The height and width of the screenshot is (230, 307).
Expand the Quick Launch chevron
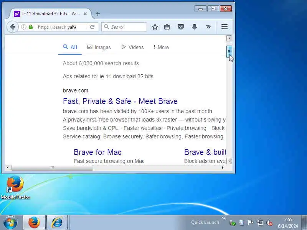224,218
